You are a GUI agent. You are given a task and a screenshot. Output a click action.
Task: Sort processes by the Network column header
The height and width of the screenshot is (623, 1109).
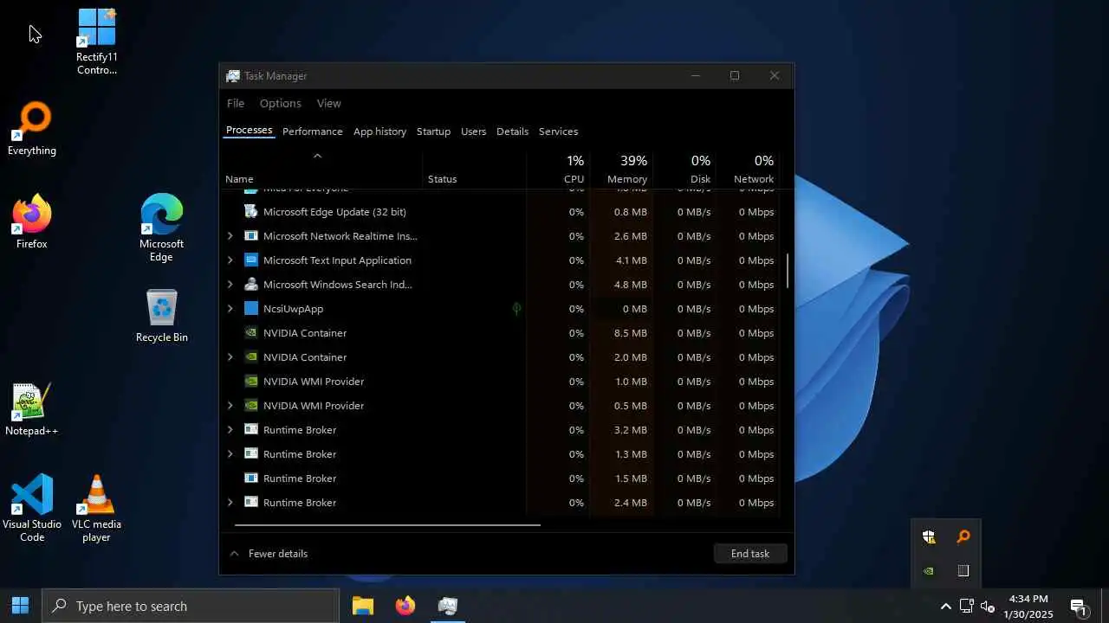[748, 169]
